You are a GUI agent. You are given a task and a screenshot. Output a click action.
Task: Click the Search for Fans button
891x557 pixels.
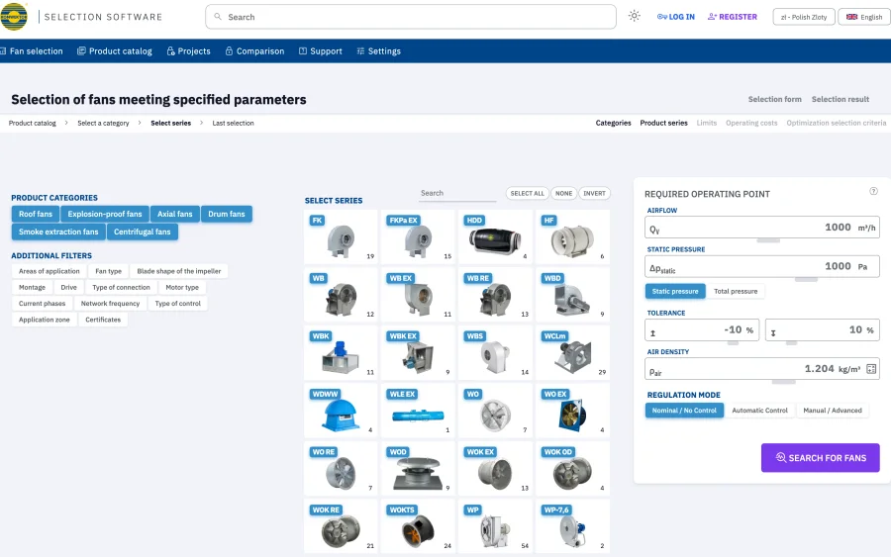(821, 458)
